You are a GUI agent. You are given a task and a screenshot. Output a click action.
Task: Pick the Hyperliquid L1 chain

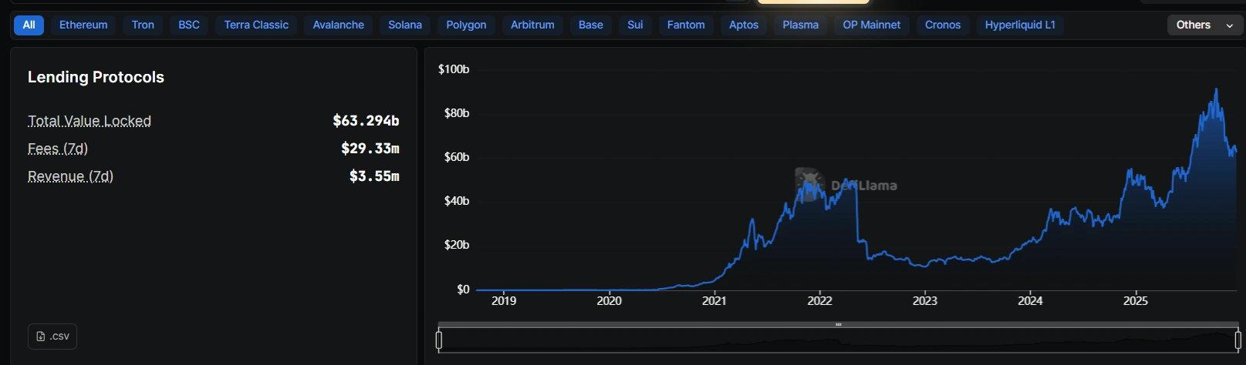point(1020,25)
